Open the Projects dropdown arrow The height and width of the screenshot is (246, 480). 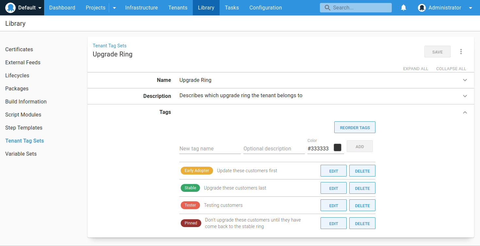point(114,8)
